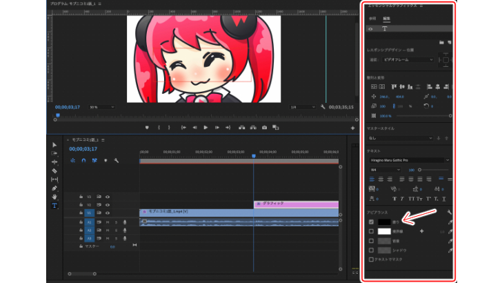Open Comparison View button
This screenshot has height=283, width=502.
275,128
